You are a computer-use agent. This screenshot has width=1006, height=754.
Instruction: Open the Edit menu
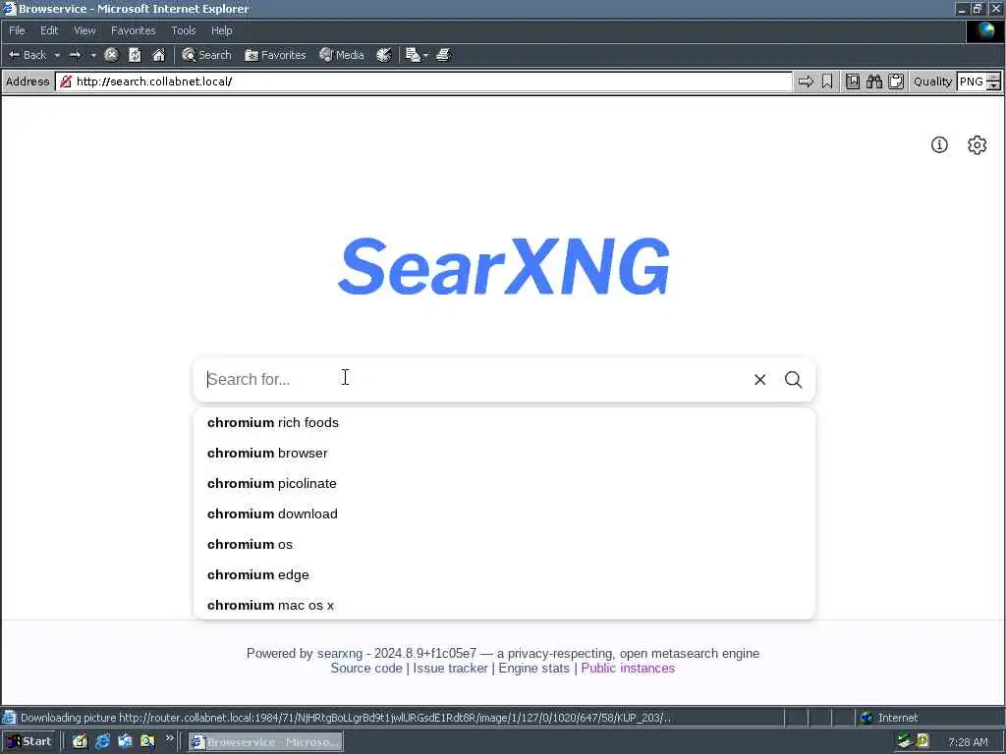(x=49, y=30)
